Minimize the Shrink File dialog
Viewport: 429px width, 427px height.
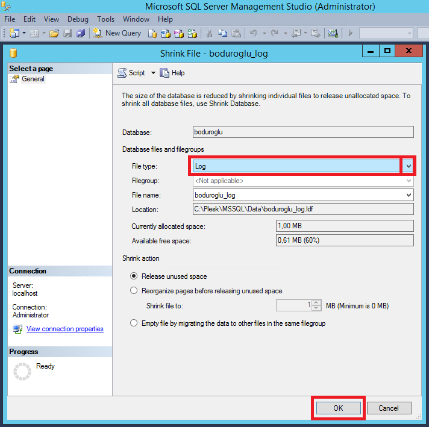pyautogui.click(x=371, y=51)
